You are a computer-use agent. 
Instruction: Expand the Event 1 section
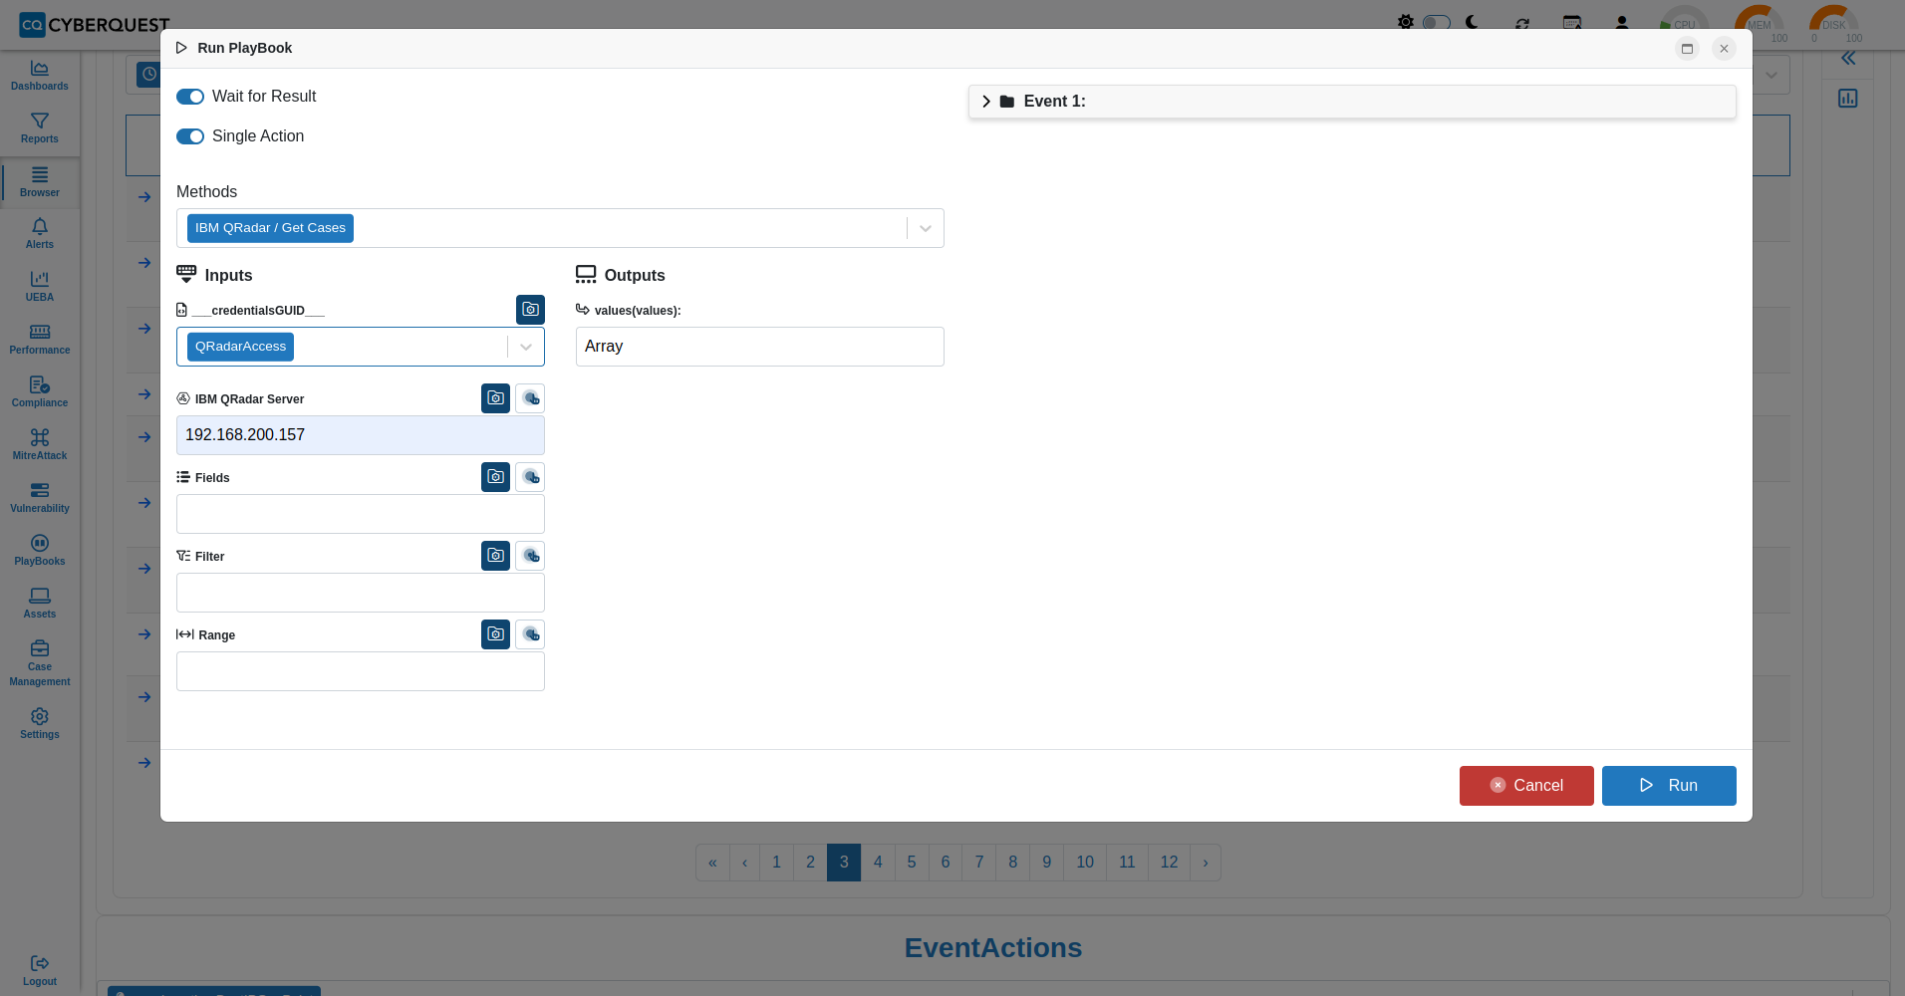[1352, 102]
